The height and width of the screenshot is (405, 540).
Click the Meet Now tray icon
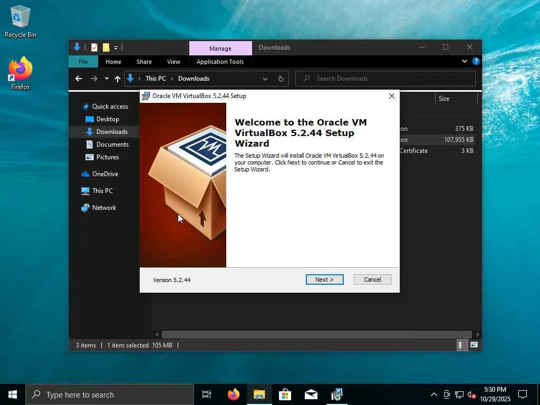click(x=447, y=394)
